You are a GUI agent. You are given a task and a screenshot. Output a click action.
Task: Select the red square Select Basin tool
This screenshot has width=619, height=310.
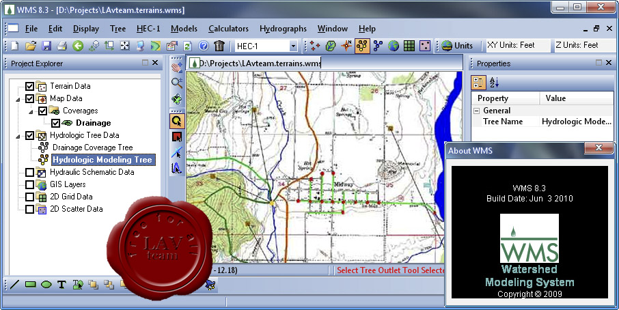pyautogui.click(x=177, y=137)
